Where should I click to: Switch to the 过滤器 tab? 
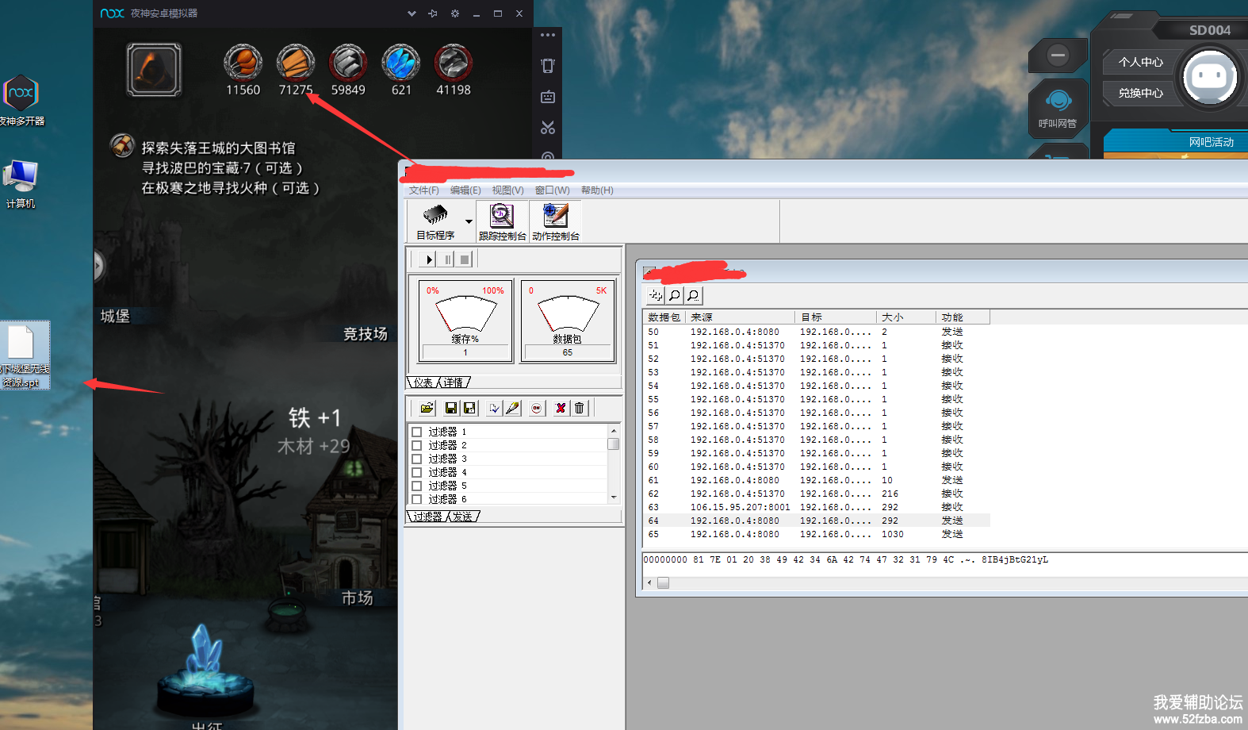tap(427, 517)
